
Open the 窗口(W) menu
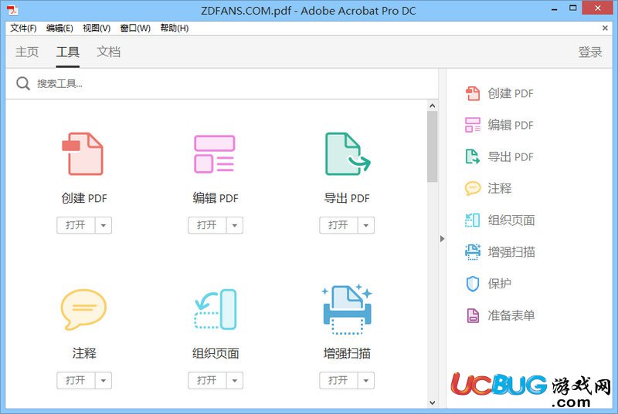tap(135, 28)
